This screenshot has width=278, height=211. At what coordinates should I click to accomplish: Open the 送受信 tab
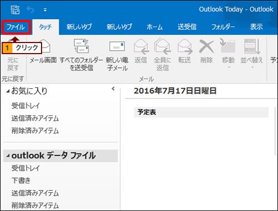pyautogui.click(x=187, y=27)
